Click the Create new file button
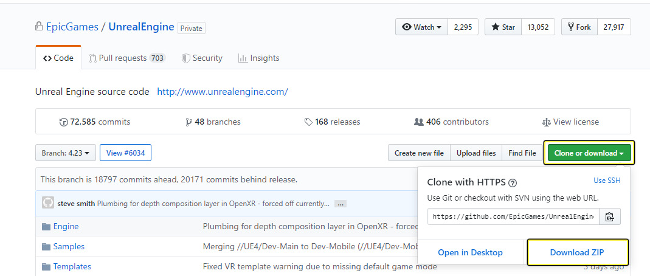This screenshot has width=650, height=276. (x=419, y=153)
